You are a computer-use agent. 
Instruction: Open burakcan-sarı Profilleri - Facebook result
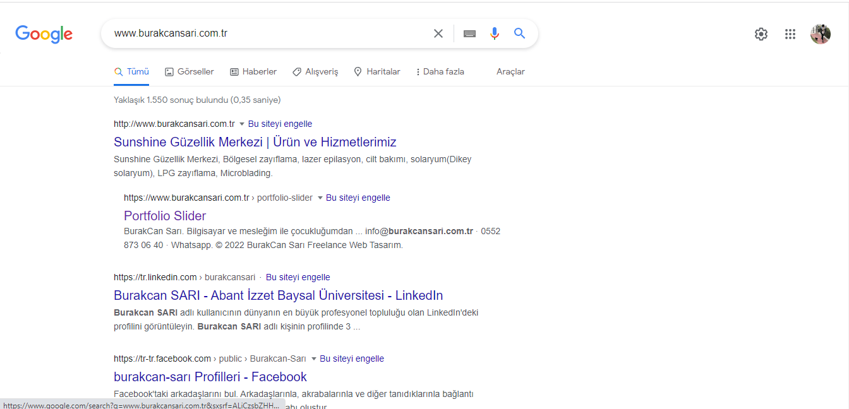(210, 377)
